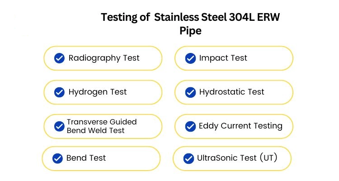
Task: Click the checkmark icon beside Impact Test
Action: point(190,58)
